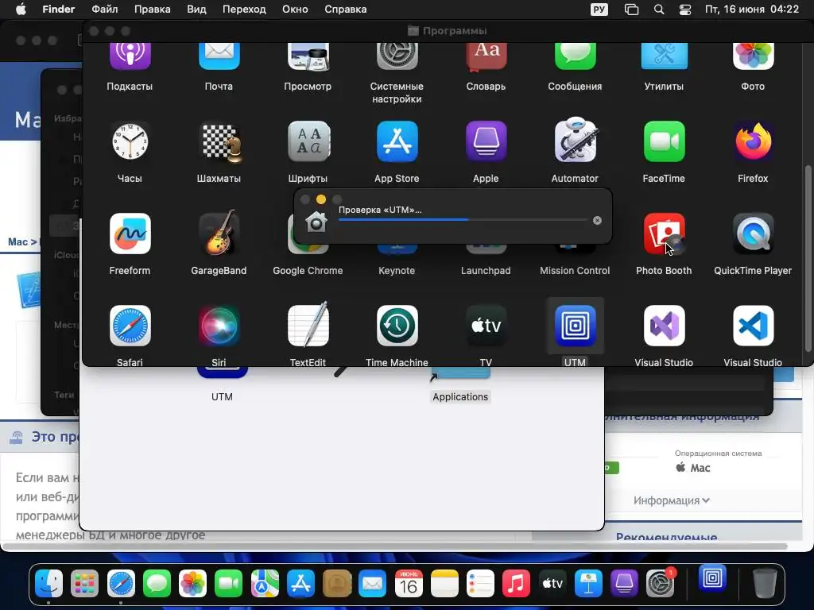814x610 pixels.
Task: Open the Справка menu
Action: point(345,10)
